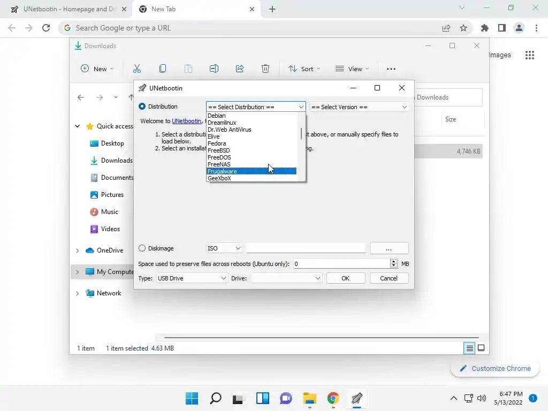Switch Explorer to large thumbnails view icon

coord(481,348)
